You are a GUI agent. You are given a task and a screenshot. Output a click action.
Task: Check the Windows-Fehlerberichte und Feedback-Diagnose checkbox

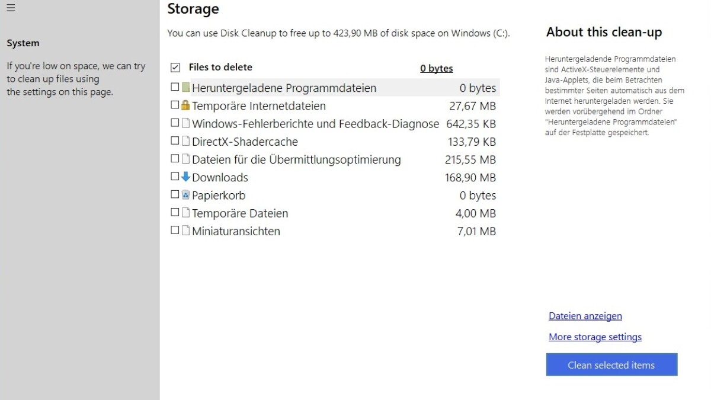(x=175, y=123)
